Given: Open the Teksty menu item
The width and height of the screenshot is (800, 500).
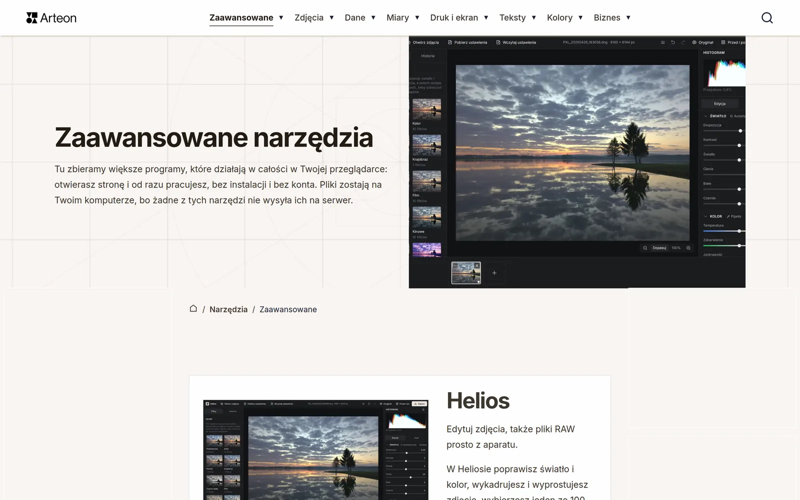Looking at the screenshot, I should 512,17.
